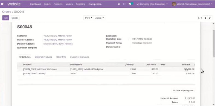Open the conversations chat icon
Viewport: 215px width, 106px height.
130,4
